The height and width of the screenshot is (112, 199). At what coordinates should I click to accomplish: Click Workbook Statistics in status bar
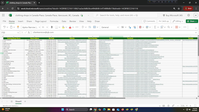coord(11,106)
